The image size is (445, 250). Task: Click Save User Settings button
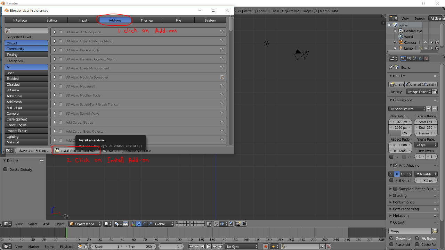click(x=33, y=151)
